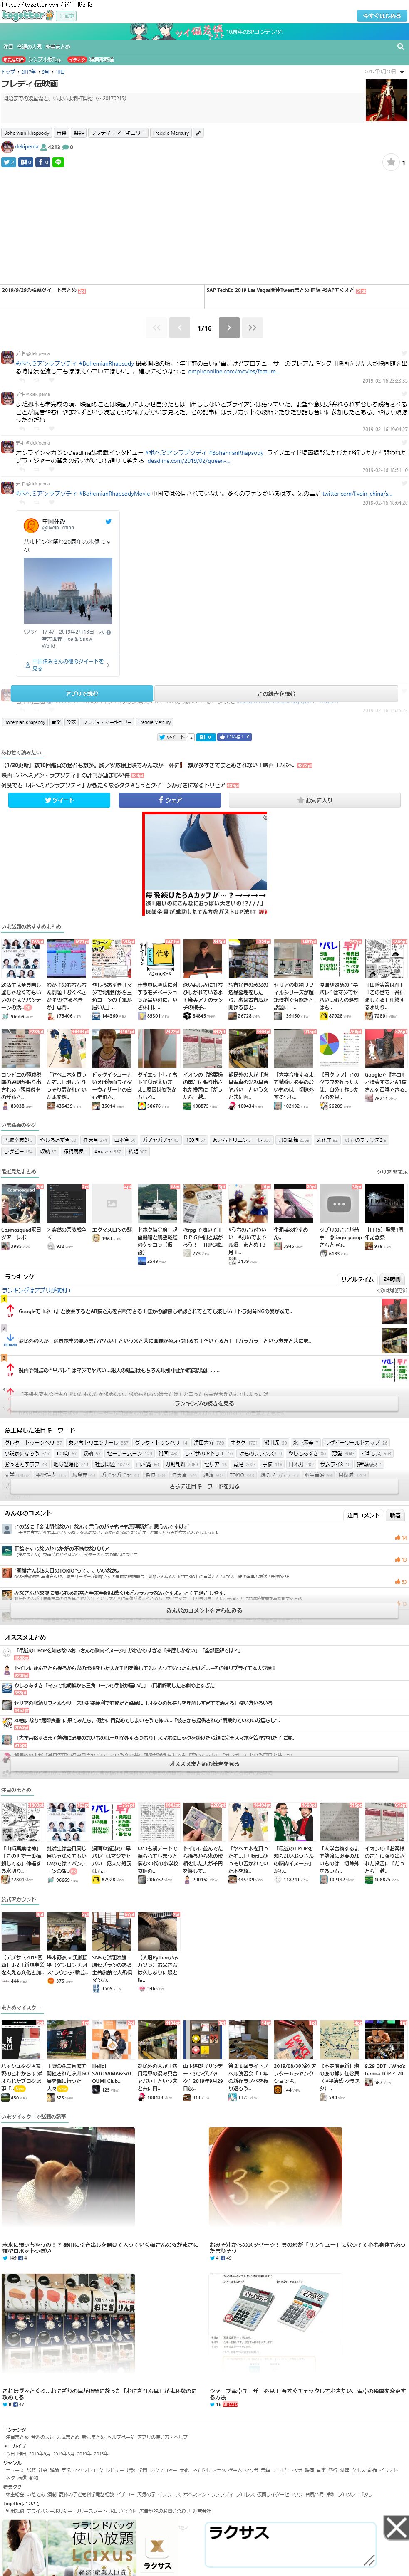Click the Twitter bird on the embedded tweet card
Viewport: 409px width, 2576px height.
click(x=109, y=521)
